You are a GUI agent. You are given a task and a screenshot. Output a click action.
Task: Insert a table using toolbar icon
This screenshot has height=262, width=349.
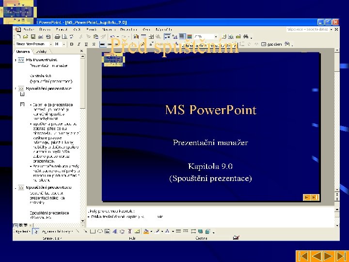coord(143,36)
